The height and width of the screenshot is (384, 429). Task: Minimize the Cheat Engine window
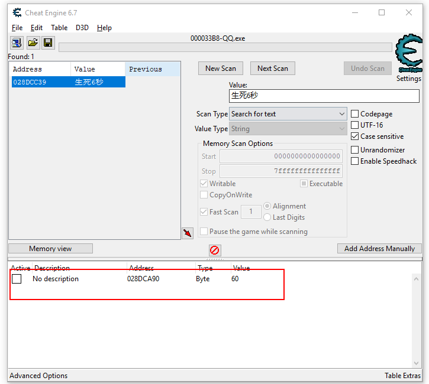coord(355,12)
